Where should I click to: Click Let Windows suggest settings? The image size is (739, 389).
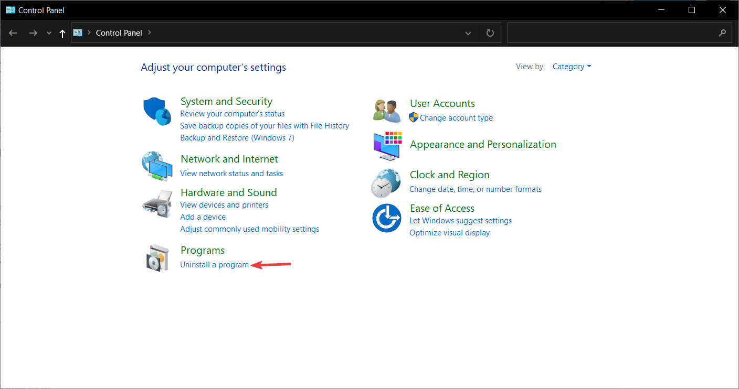coord(460,221)
